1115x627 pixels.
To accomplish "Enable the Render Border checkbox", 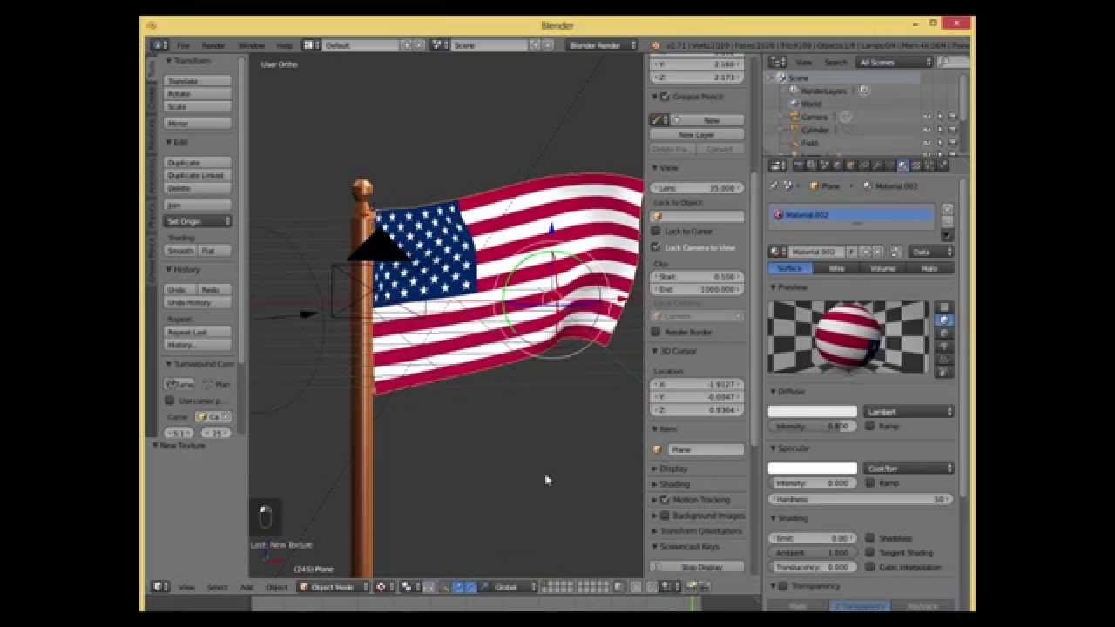I will point(656,332).
